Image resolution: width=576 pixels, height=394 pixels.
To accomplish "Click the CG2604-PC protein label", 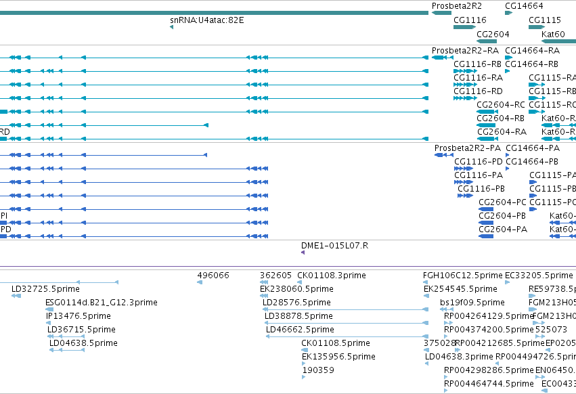I will coord(502,202).
